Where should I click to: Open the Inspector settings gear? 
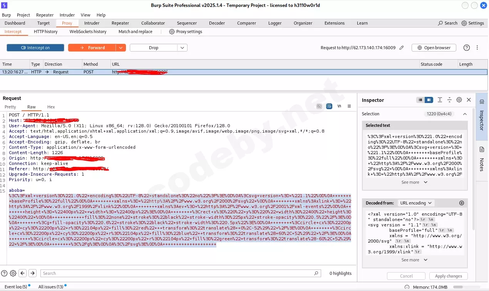pyautogui.click(x=459, y=100)
